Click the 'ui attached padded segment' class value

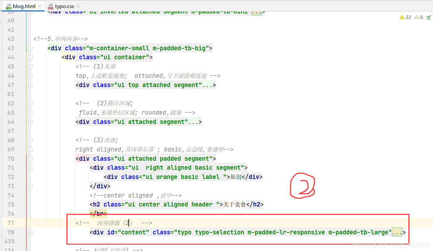coord(164,159)
